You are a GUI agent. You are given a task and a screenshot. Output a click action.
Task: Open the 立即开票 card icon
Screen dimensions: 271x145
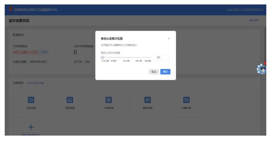click(31, 100)
